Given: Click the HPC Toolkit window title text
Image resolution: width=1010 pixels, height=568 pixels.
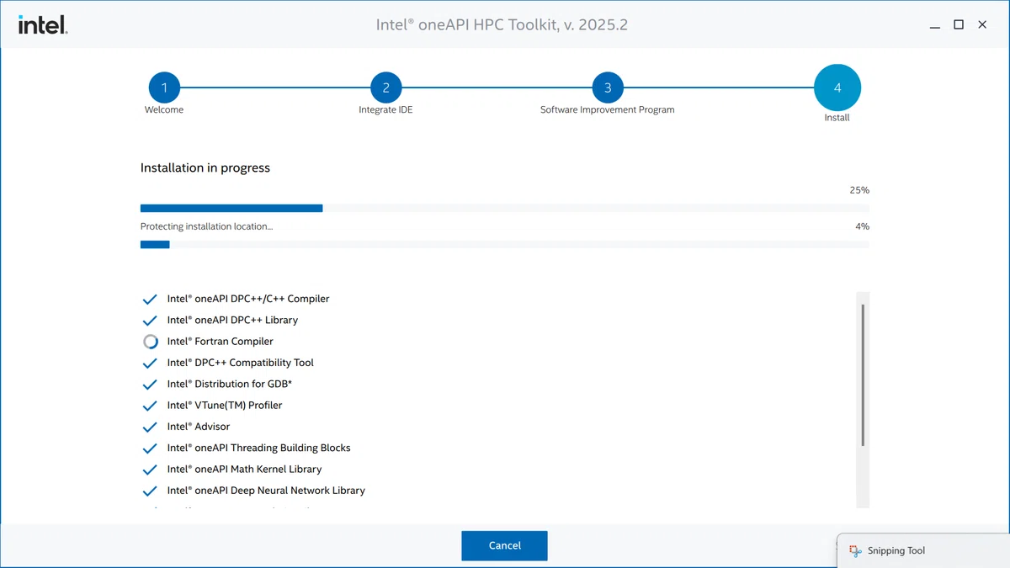Looking at the screenshot, I should (502, 24).
